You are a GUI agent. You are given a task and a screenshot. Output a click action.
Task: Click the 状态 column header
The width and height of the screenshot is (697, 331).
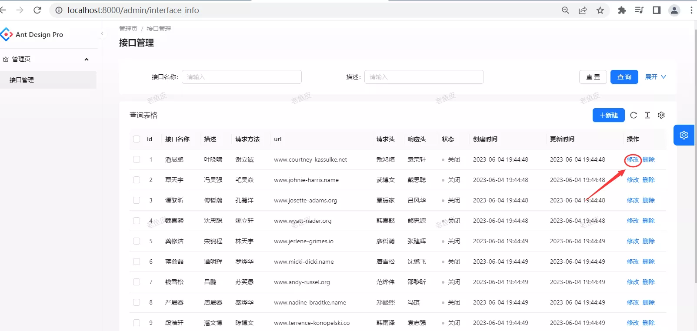[x=448, y=139]
